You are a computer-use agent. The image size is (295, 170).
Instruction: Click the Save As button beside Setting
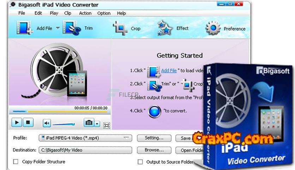(x=185, y=138)
